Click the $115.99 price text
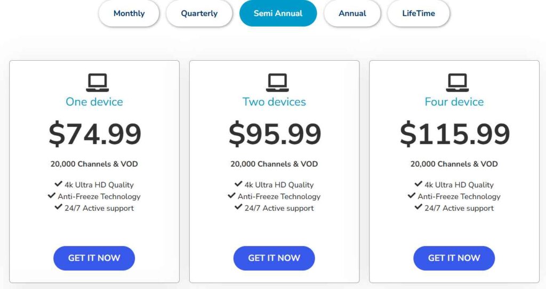The height and width of the screenshot is (289, 546). click(x=455, y=134)
